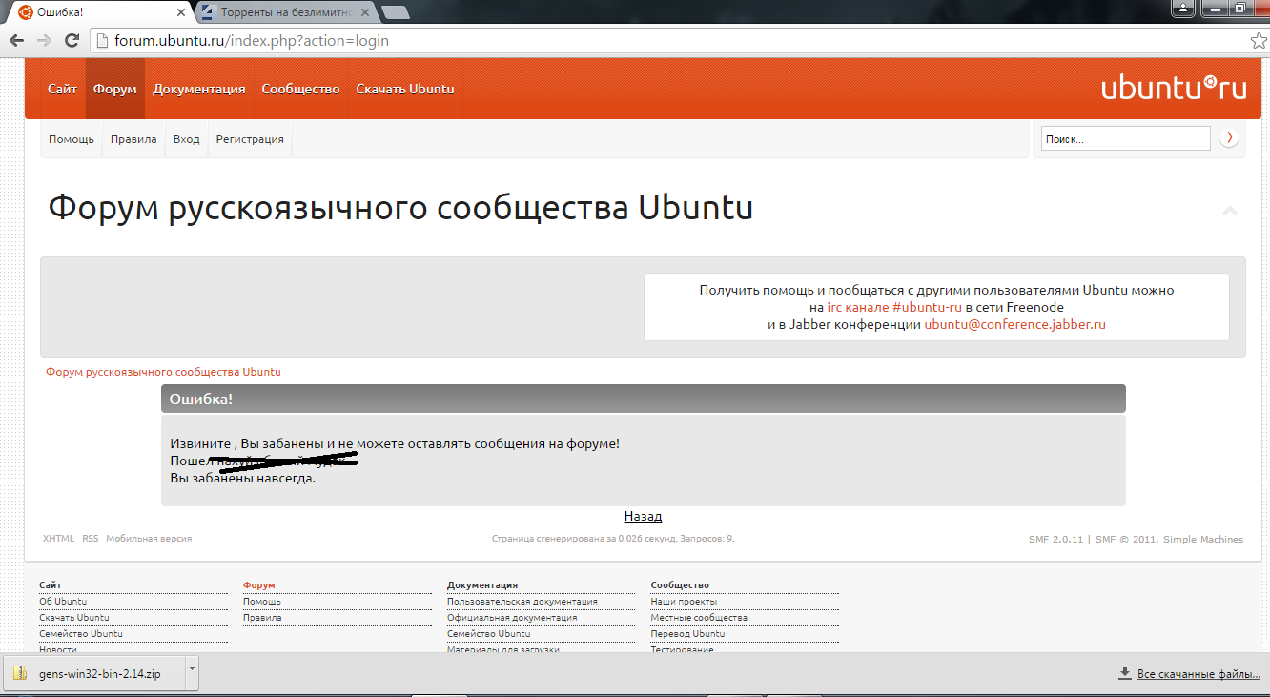Viewport: 1270px width, 697px height.
Task: Click the browser forward arrow icon
Action: pyautogui.click(x=44, y=41)
